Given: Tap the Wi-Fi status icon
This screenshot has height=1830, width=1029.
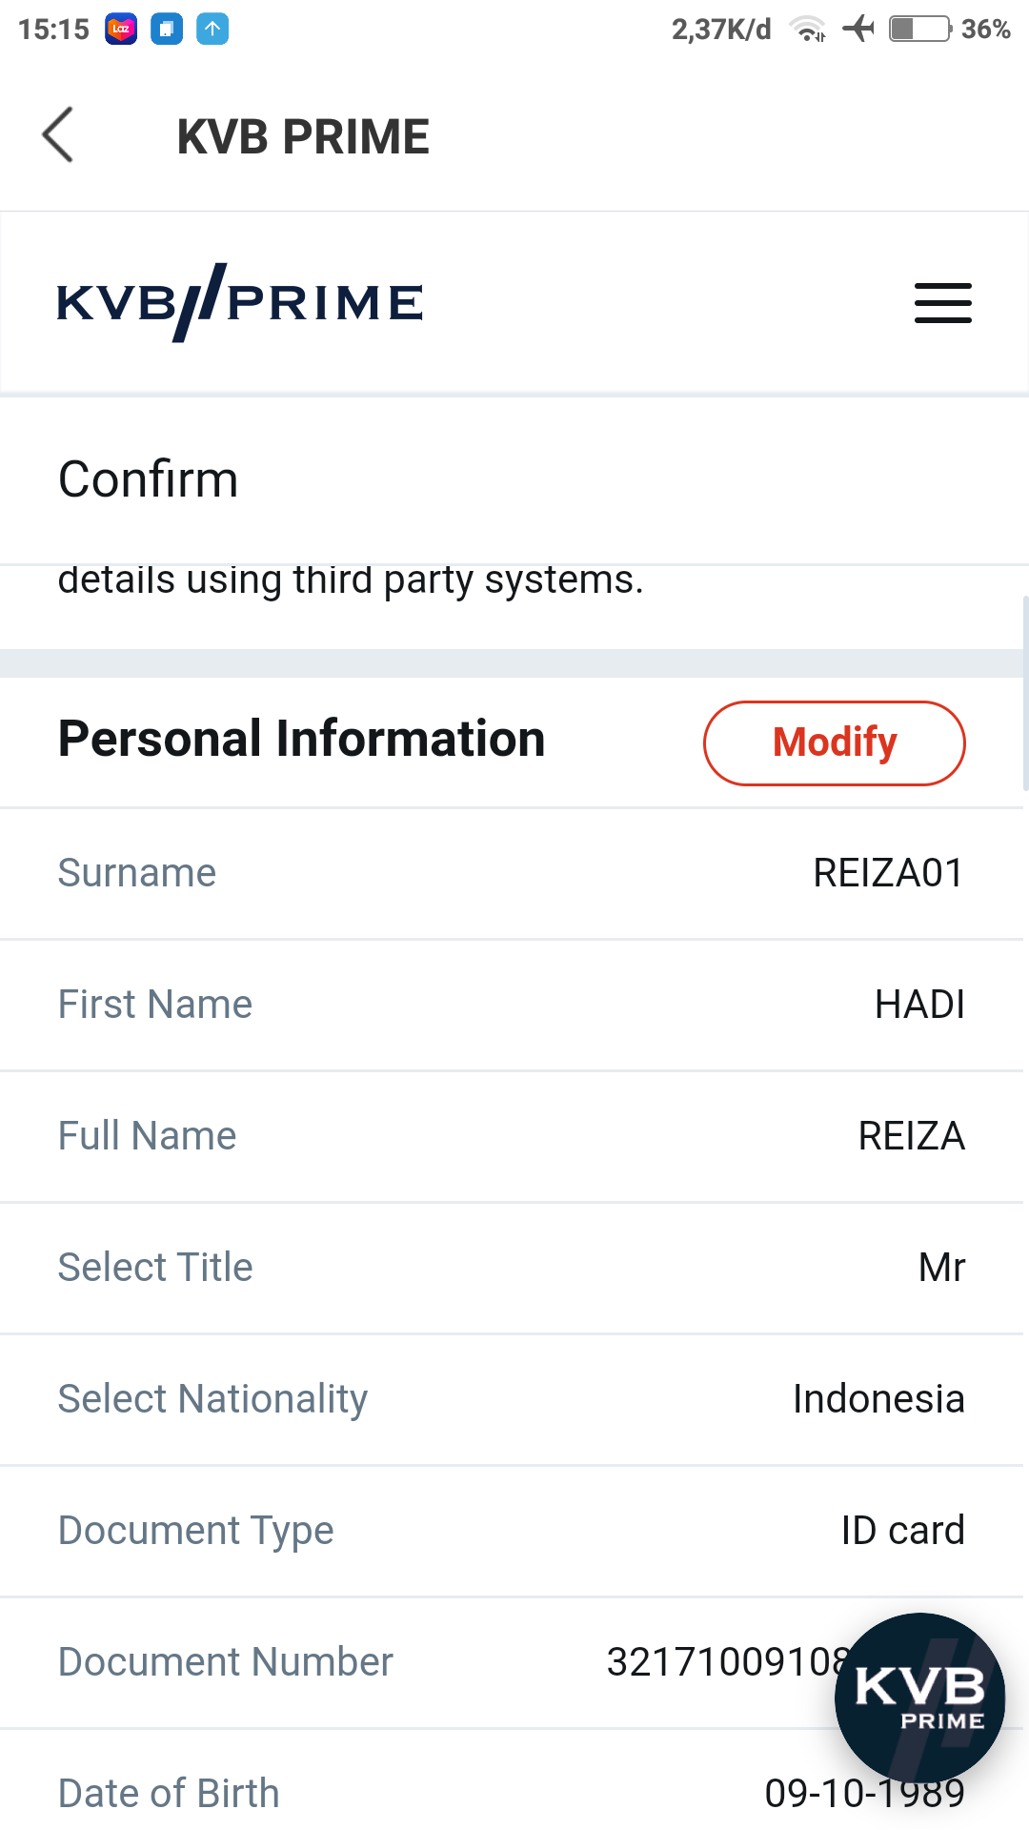Looking at the screenshot, I should tap(808, 30).
